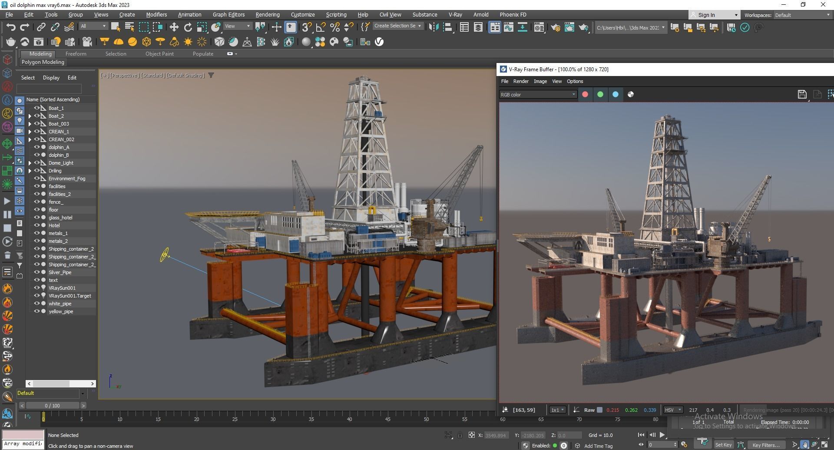The image size is (834, 450).
Task: Open the selection filter All dropdown
Action: [x=93, y=26]
